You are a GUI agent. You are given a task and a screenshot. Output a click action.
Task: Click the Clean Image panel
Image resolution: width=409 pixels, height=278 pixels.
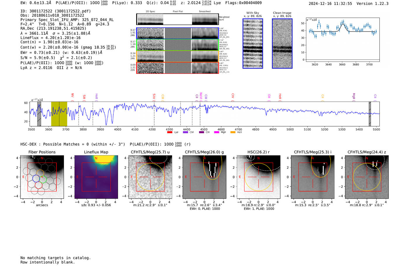coord(282,43)
